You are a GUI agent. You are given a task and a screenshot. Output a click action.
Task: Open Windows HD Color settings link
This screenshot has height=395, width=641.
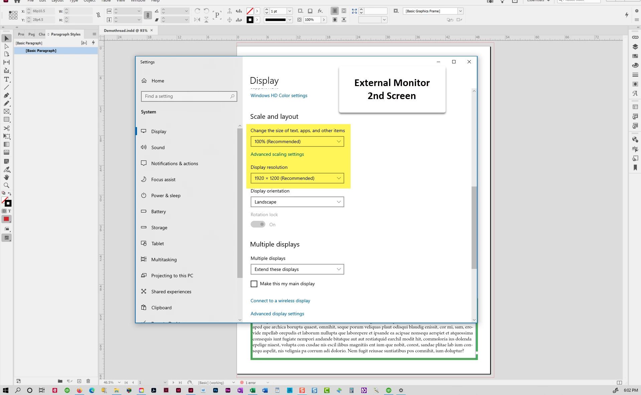279,95
